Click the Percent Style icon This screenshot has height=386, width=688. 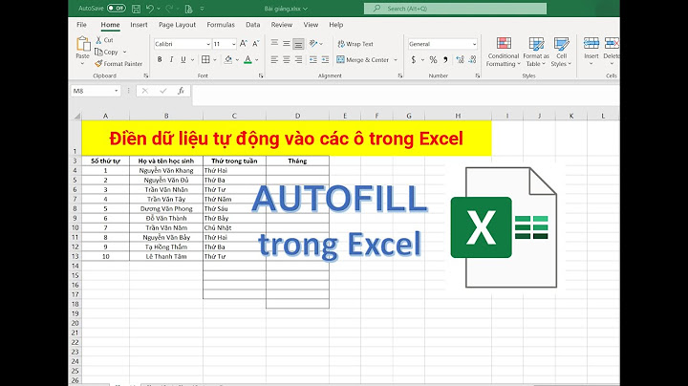pos(433,59)
